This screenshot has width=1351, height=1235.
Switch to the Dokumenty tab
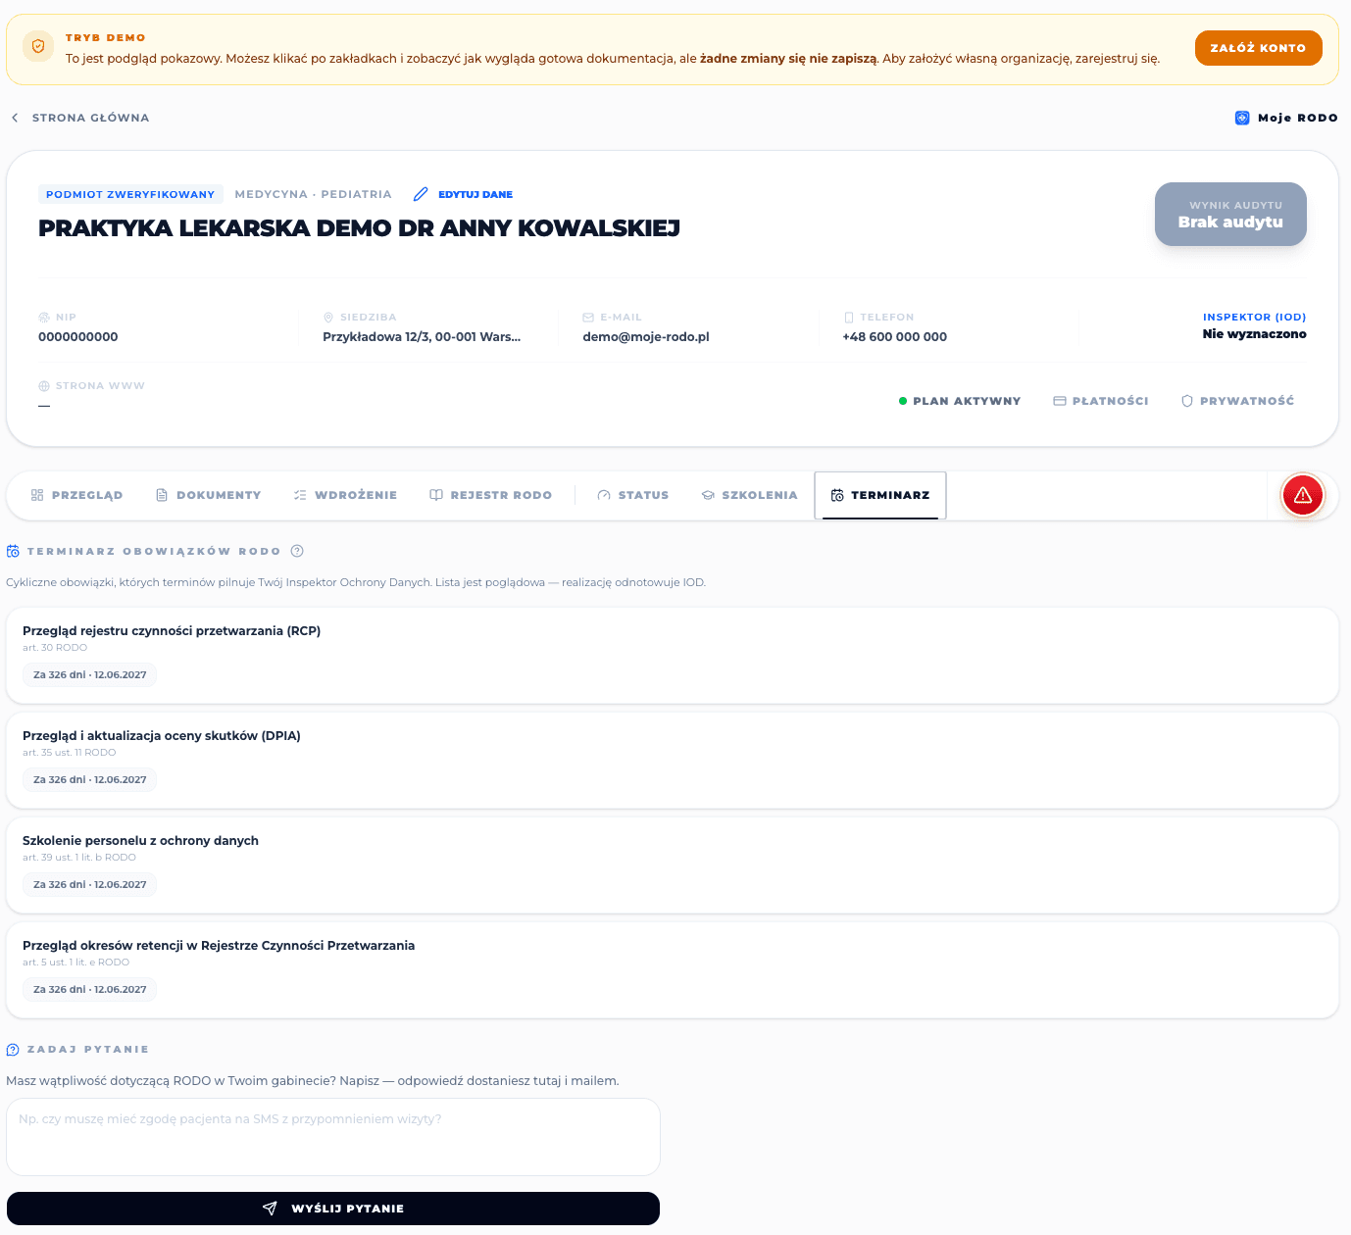[x=209, y=495]
